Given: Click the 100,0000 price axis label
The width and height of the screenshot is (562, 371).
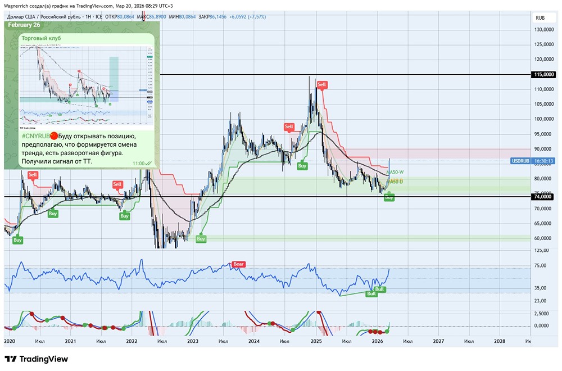Looking at the screenshot, I should (x=543, y=119).
